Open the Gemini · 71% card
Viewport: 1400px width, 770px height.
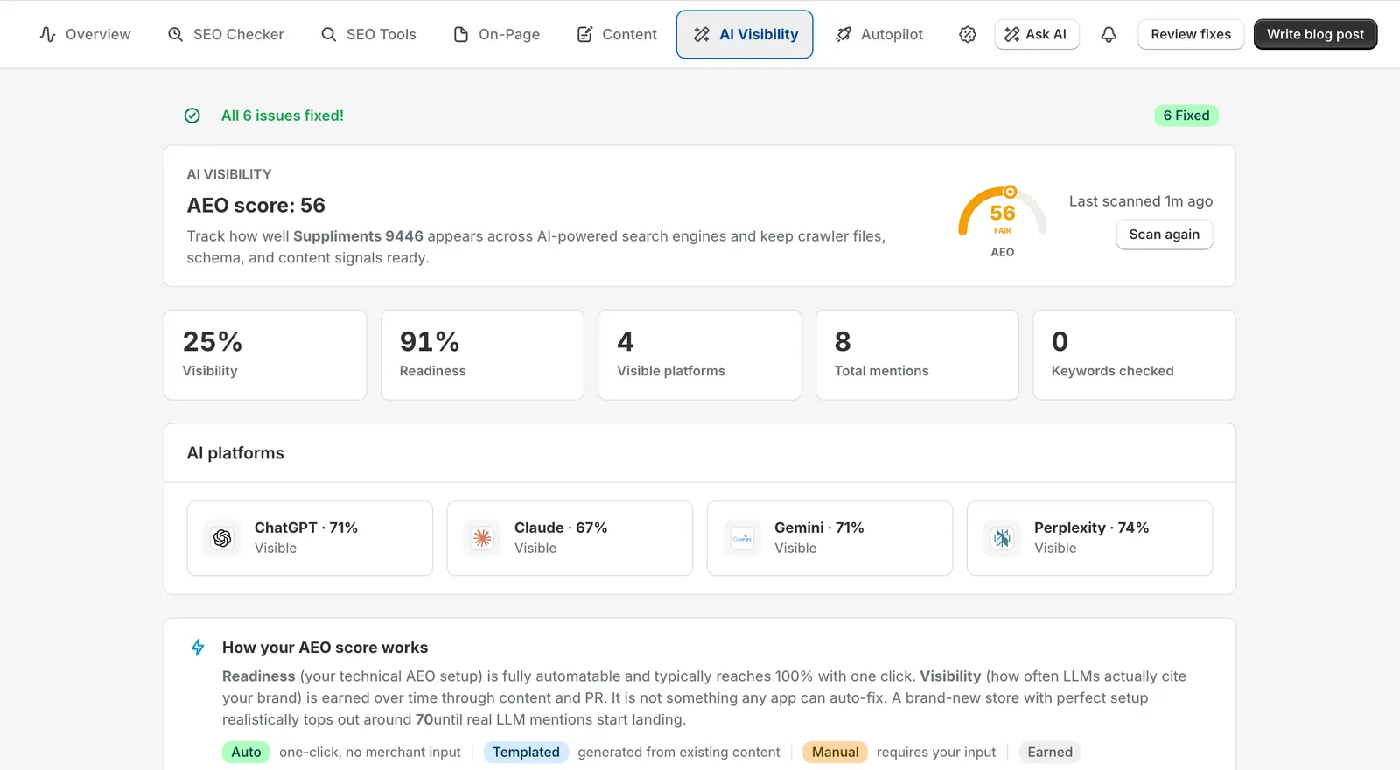(829, 538)
